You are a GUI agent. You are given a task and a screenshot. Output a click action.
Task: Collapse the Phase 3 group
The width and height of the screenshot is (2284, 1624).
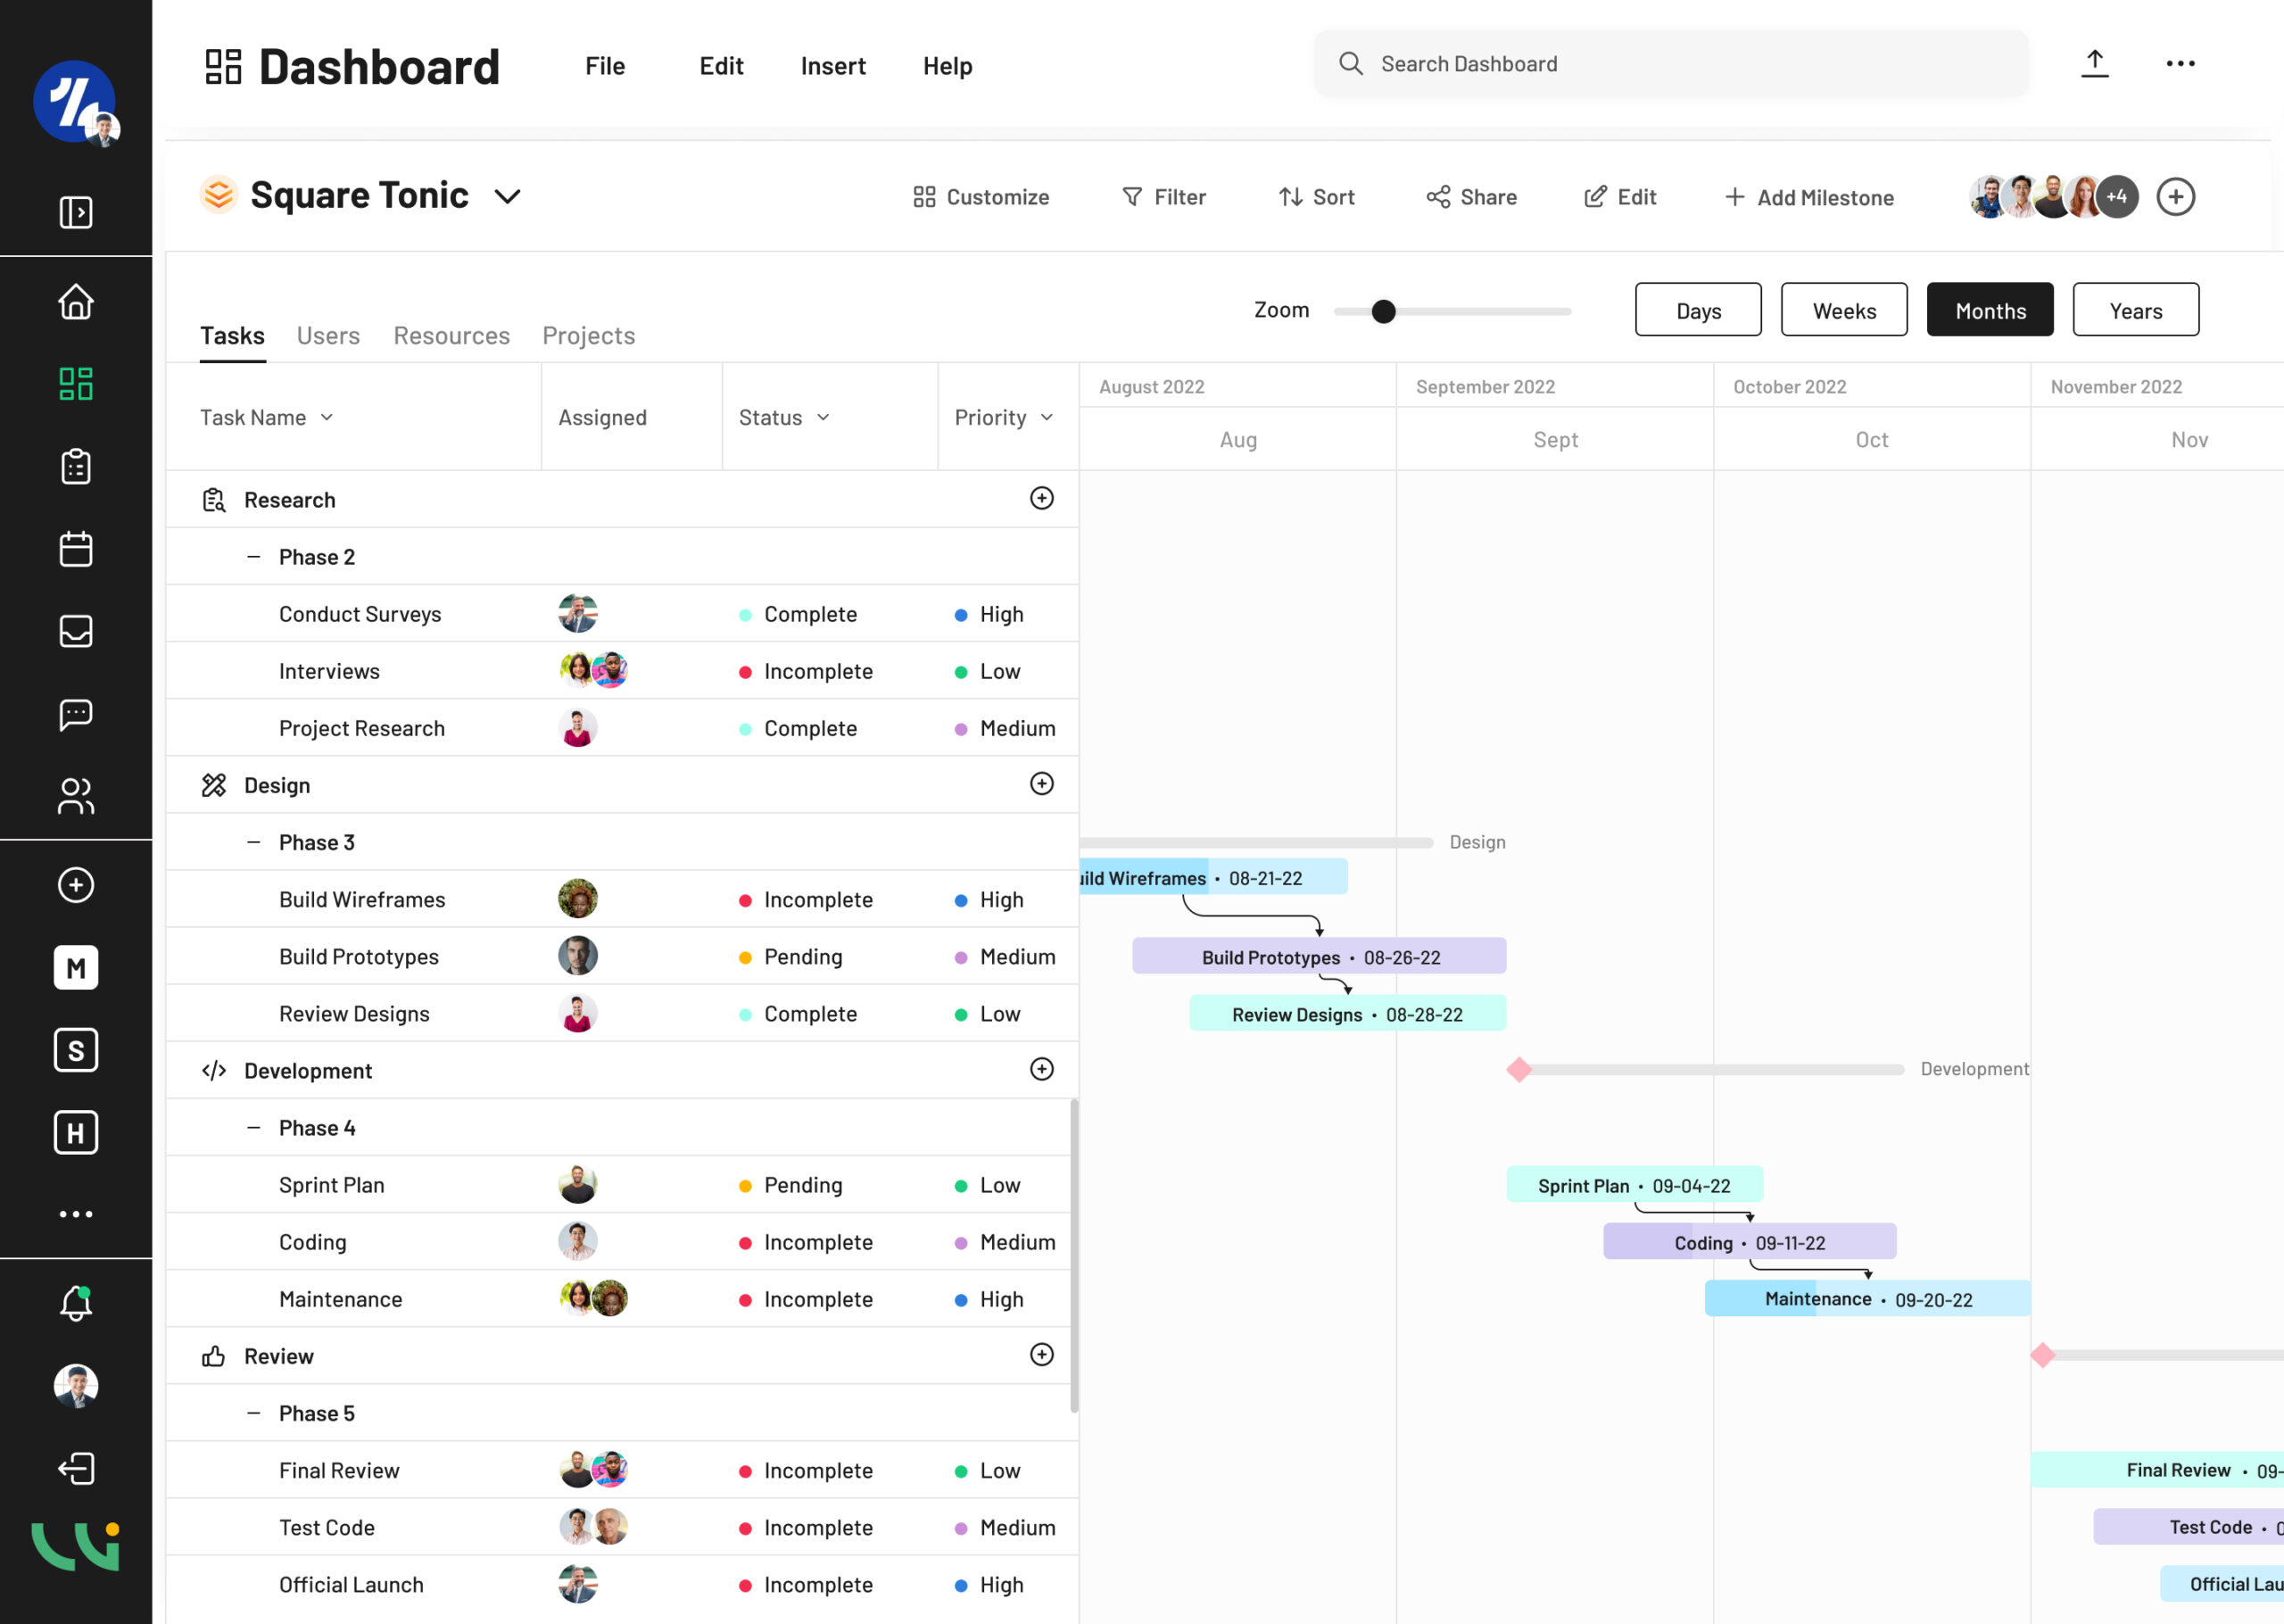(254, 842)
